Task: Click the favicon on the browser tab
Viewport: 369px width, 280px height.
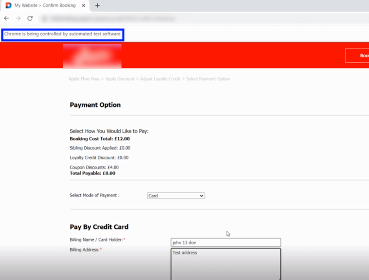Action: point(8,5)
